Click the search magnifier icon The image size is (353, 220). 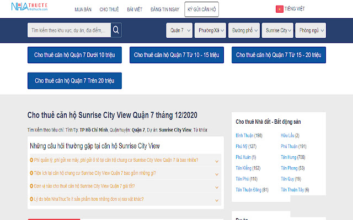pos(116,30)
